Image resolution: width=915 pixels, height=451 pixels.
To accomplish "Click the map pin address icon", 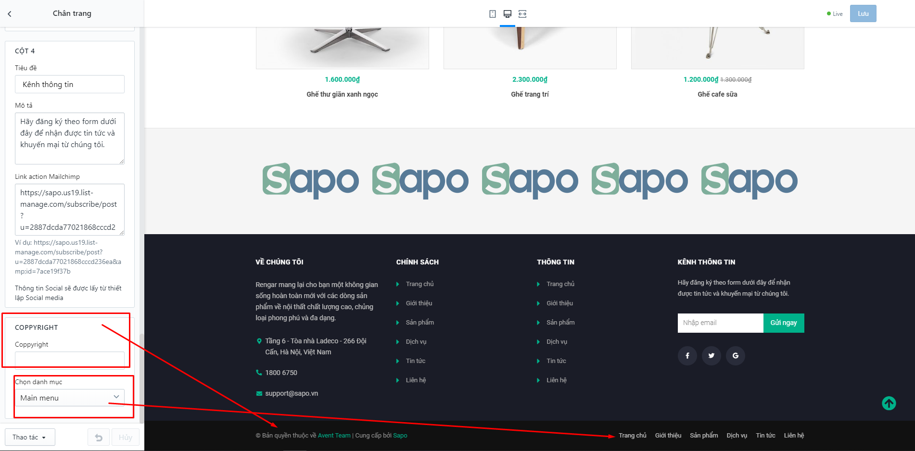I will tap(259, 341).
